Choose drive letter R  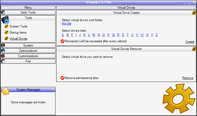pos(118,35)
